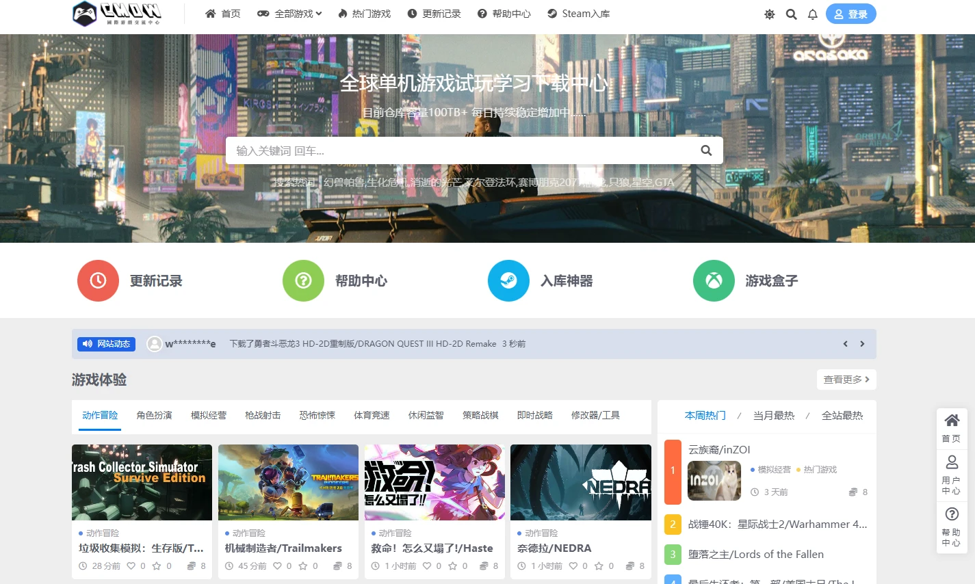Click 模拟经营 tag under inZOI
Screen dimensions: 975x584
tap(774, 469)
